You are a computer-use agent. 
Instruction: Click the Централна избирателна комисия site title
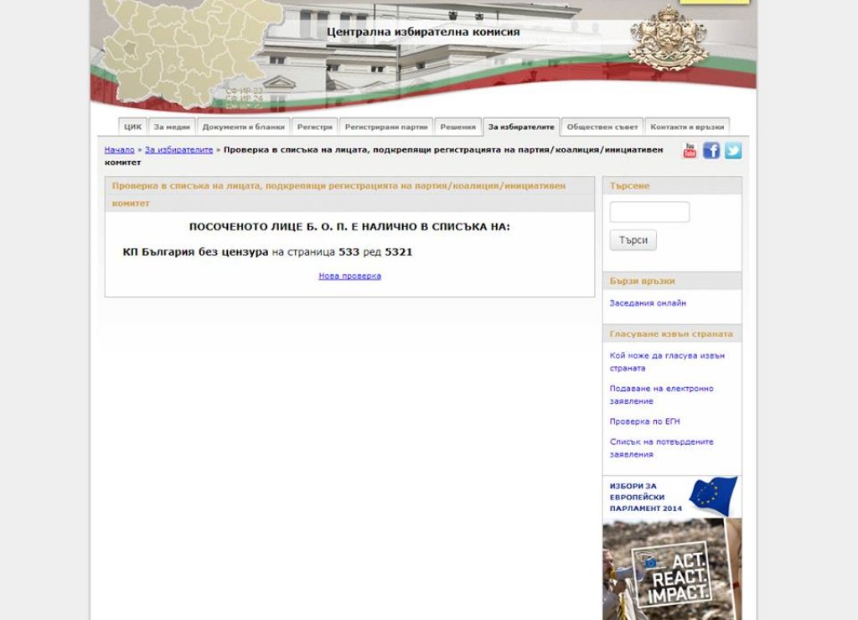(423, 32)
